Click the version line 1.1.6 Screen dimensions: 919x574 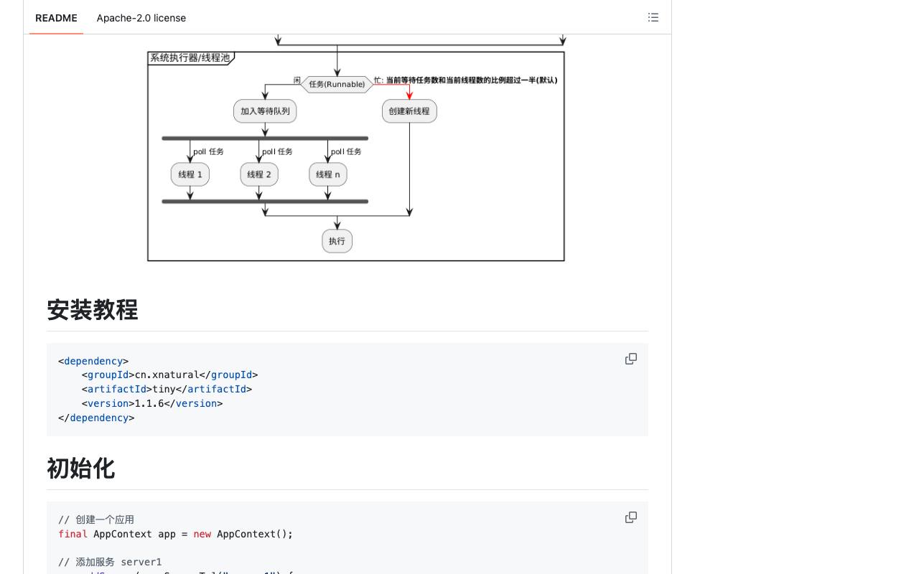pyautogui.click(x=152, y=403)
